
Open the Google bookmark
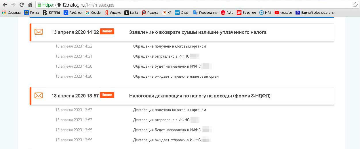tap(93, 13)
